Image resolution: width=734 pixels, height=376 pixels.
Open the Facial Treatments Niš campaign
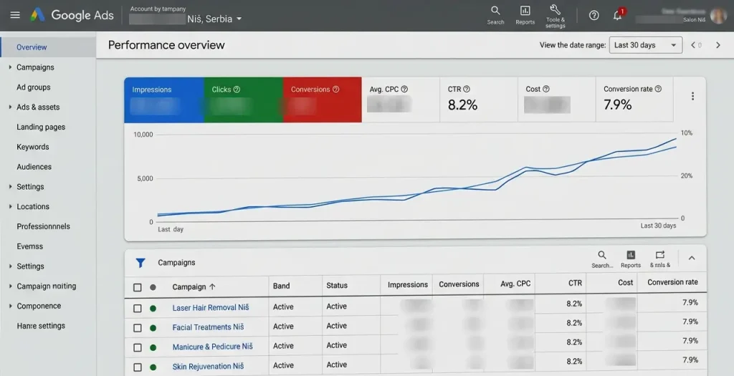[x=208, y=327]
